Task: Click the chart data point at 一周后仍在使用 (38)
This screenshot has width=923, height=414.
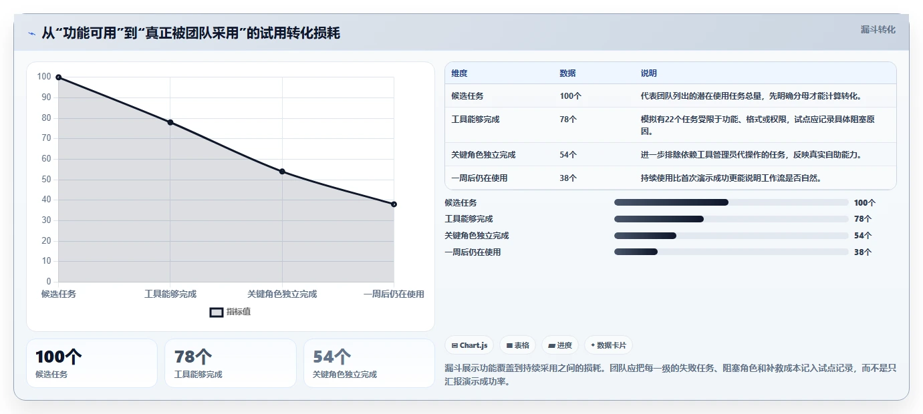Action: click(394, 204)
